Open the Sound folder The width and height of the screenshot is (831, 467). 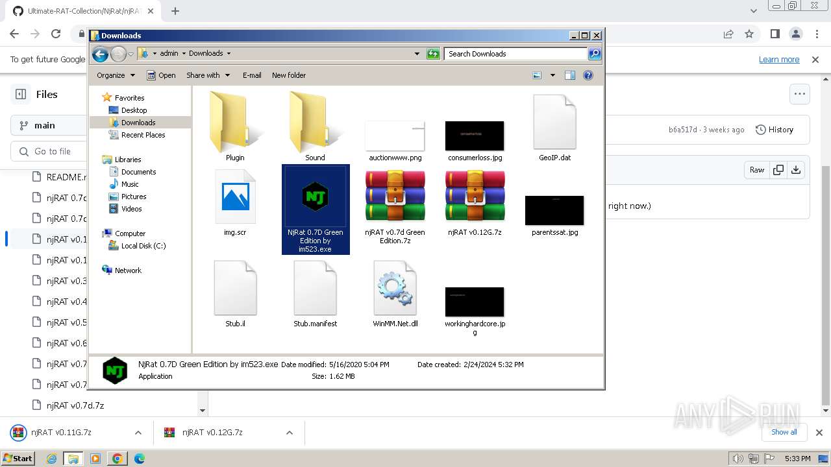pyautogui.click(x=315, y=126)
